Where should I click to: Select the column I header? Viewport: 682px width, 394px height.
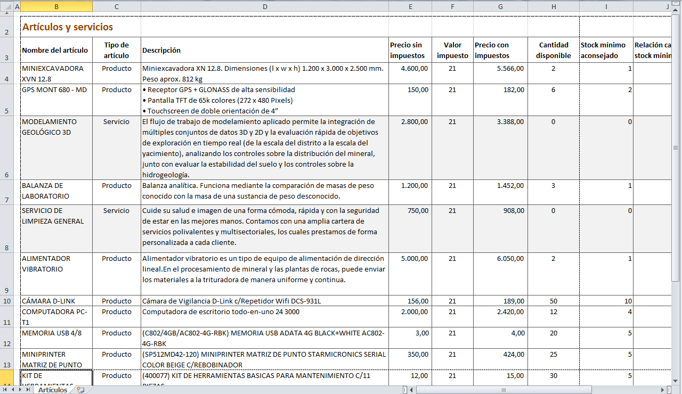(606, 6)
